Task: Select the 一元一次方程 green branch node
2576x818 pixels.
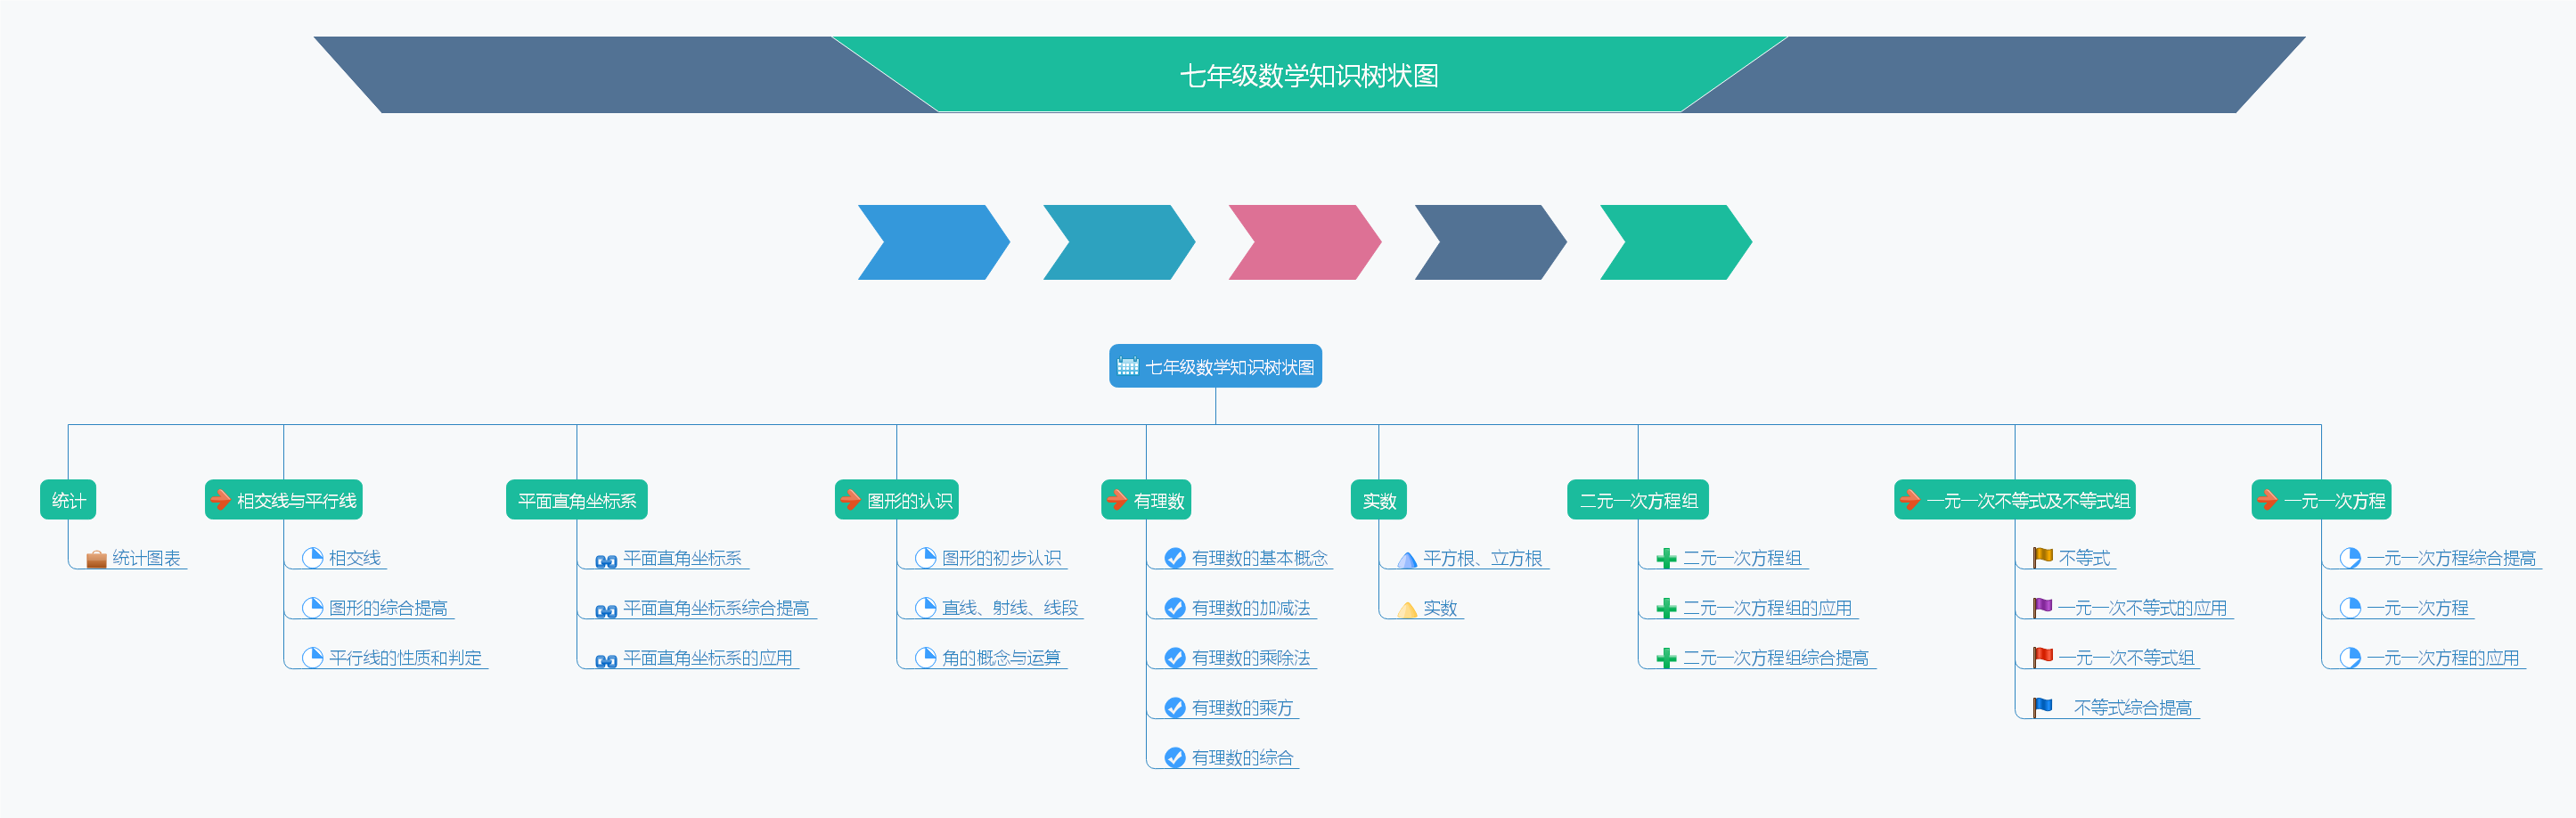Action: 2321,500
